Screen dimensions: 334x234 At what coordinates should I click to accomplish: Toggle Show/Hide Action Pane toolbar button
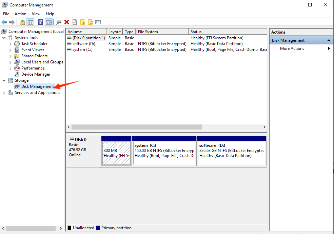[48, 22]
